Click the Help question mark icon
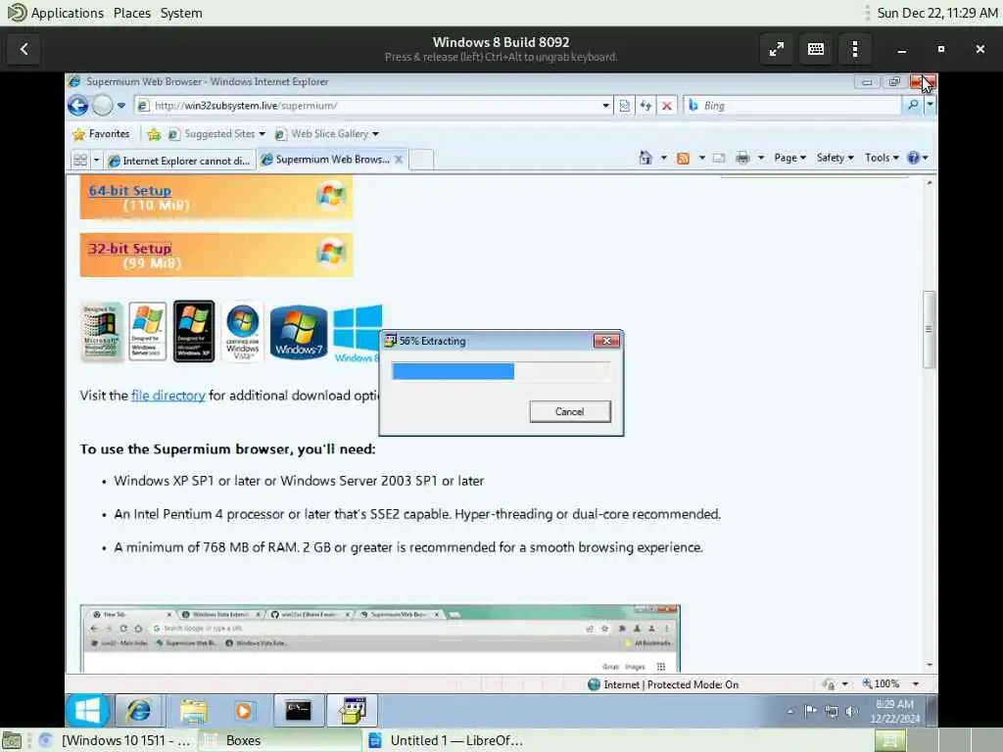The height and width of the screenshot is (752, 1003). click(x=914, y=158)
